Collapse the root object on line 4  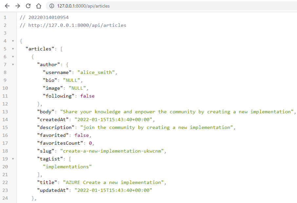click(13, 41)
